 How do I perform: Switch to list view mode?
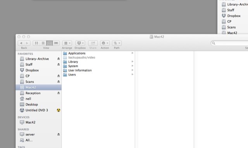(43, 43)
